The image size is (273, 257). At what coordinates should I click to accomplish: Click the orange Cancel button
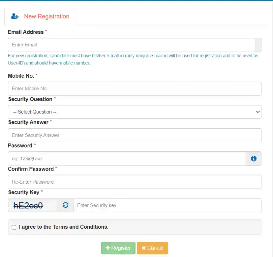click(152, 248)
